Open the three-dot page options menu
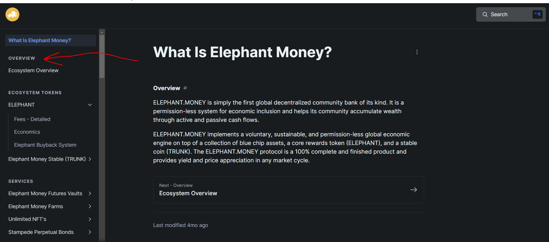549x242 pixels. pyautogui.click(x=417, y=52)
